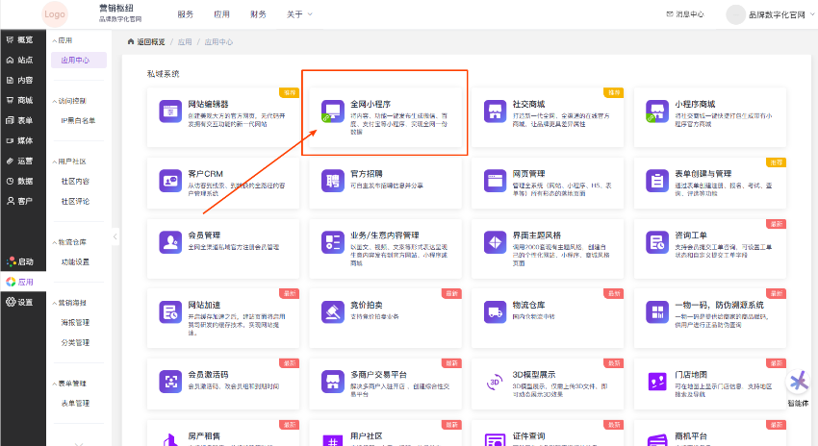Click the 表单创建与管理 icon

pyautogui.click(x=659, y=180)
